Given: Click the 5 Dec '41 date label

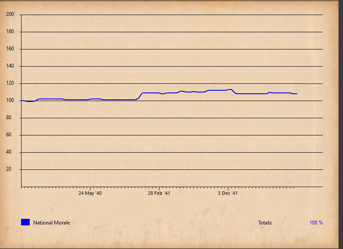Looking at the screenshot, I should pyautogui.click(x=228, y=193).
